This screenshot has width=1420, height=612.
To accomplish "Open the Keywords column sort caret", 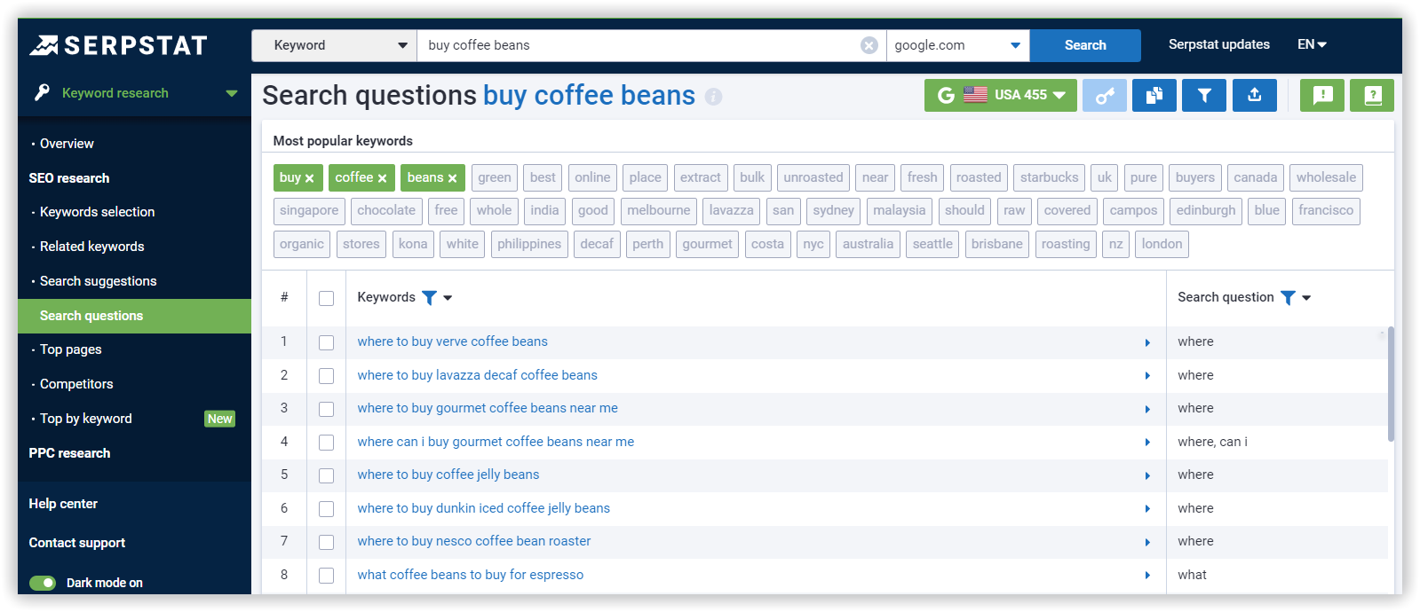I will point(448,298).
